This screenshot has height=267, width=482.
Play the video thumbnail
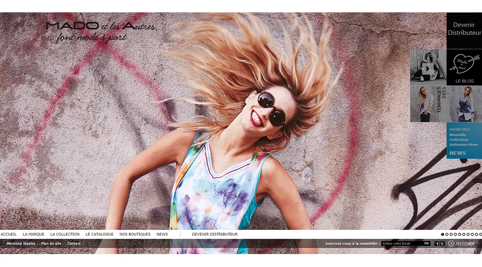428,67
